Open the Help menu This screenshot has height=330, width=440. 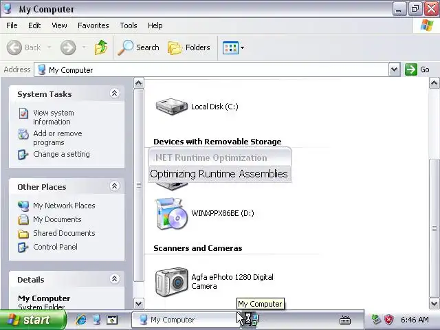point(155,25)
